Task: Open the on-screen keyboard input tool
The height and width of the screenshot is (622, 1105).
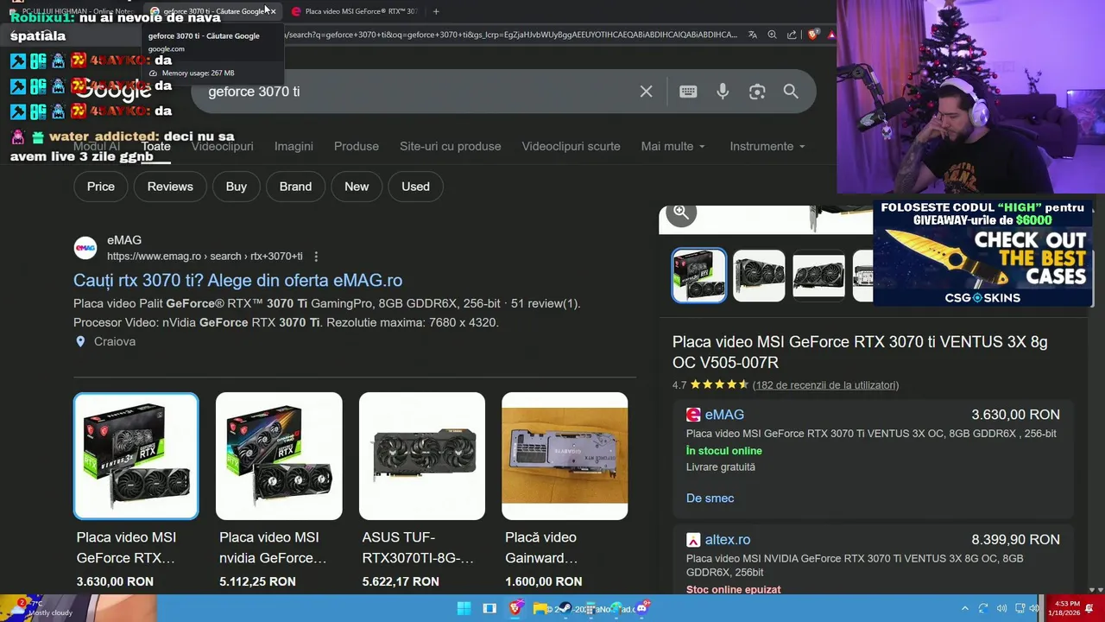Action: [x=688, y=92]
